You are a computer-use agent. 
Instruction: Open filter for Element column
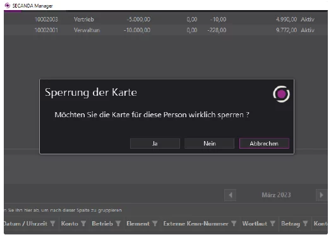[x=155, y=224]
